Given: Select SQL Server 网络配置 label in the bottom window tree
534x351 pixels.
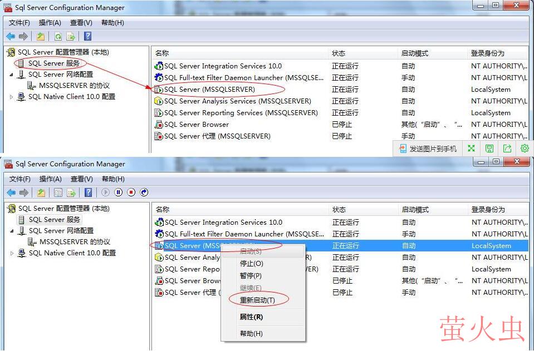Looking at the screenshot, I should pos(61,231).
